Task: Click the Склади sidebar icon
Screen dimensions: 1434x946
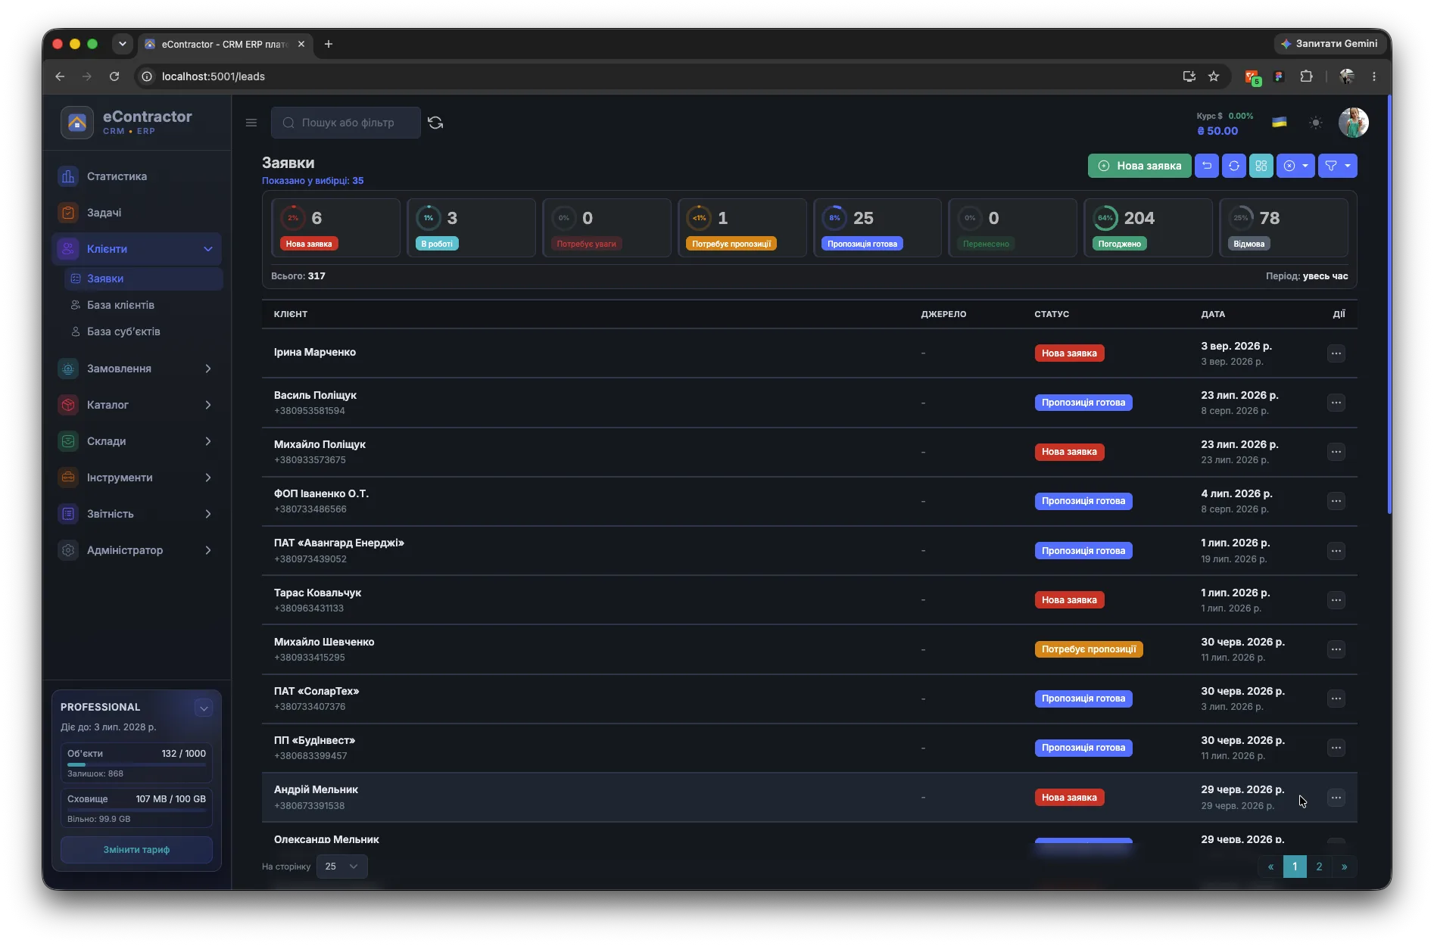Action: 68,441
